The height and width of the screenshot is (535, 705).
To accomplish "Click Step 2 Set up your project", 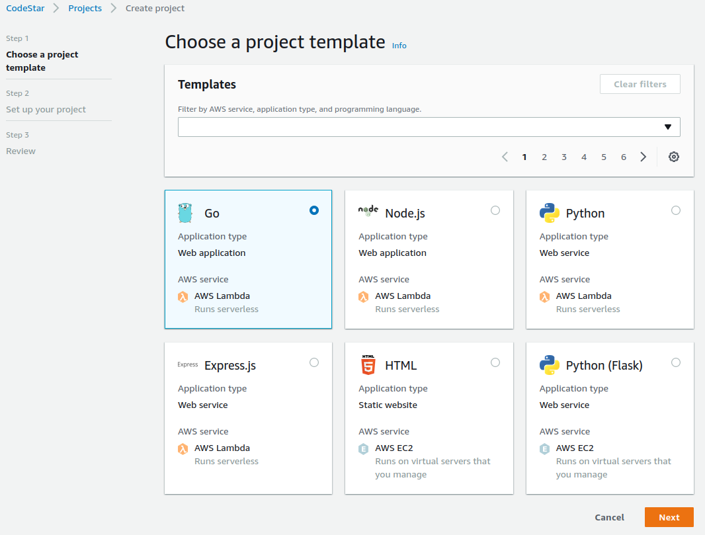I will click(46, 109).
